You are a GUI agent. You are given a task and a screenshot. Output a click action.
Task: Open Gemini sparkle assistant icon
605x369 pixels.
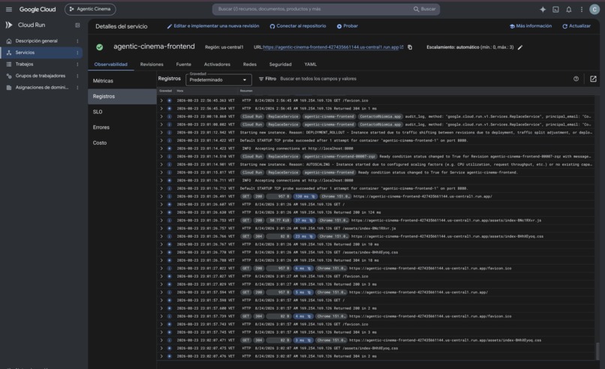543,9
